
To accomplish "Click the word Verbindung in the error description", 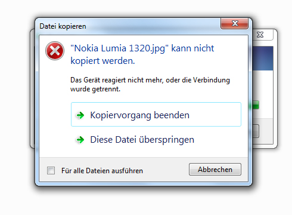I will point(212,80).
